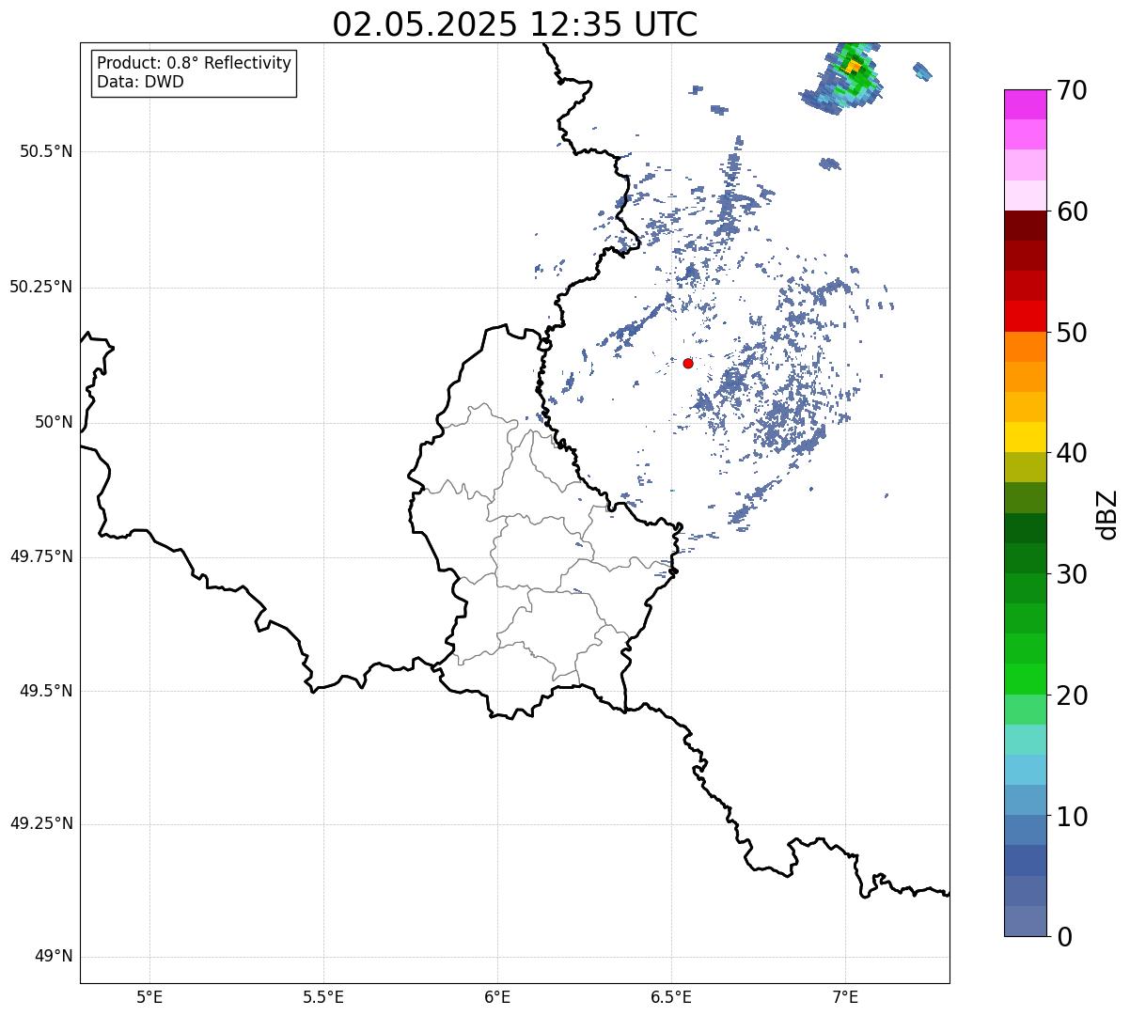The height and width of the screenshot is (1016, 1130).
Task: Click the red radar site marker dot
Action: [688, 364]
